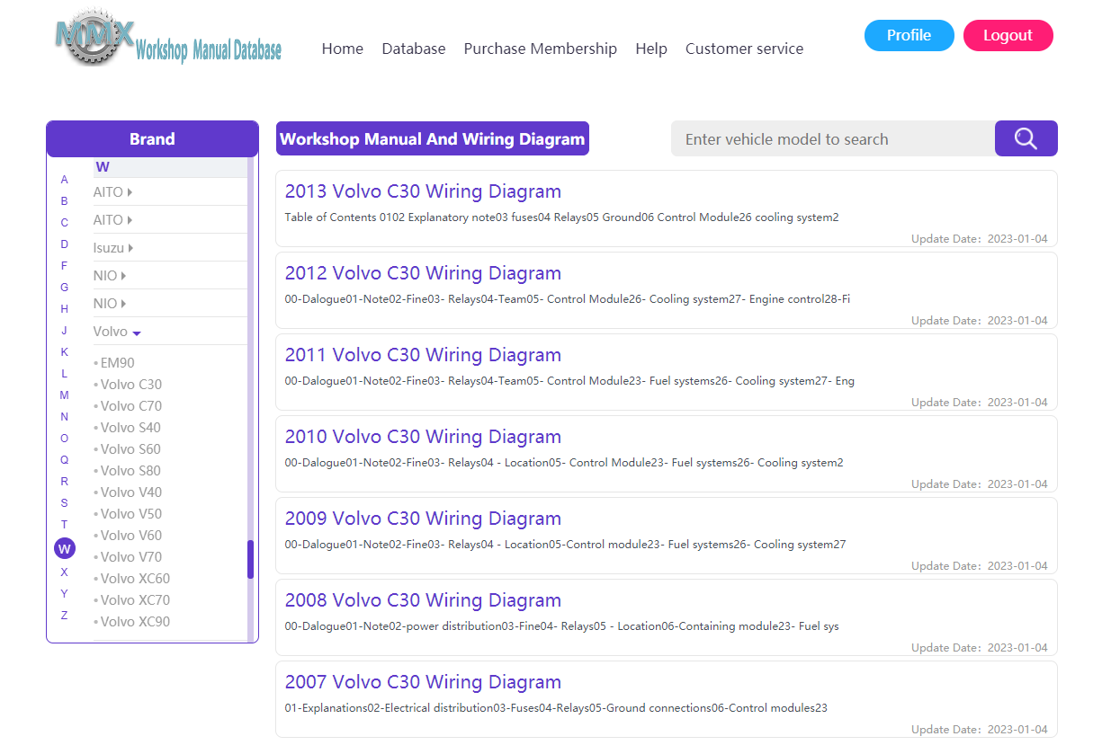This screenshot has width=1111, height=754.
Task: Click the Brand list scrollbar thumb
Action: tap(250, 559)
